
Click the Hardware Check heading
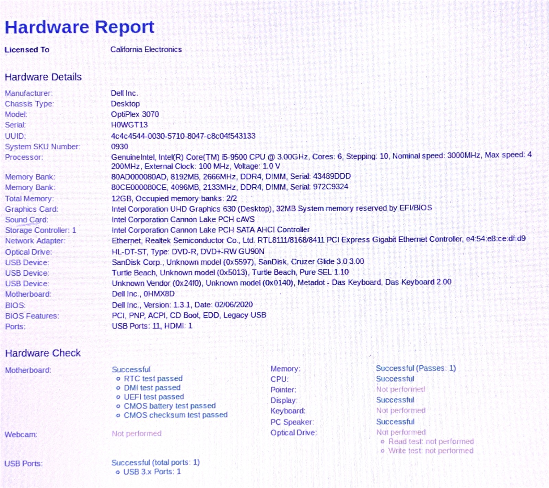pyautogui.click(x=43, y=353)
